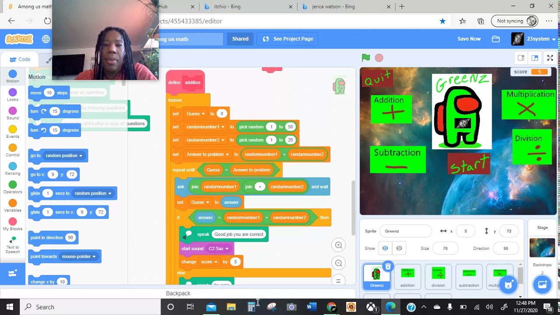Viewport: 560px width, 315px height.
Task: Enter full screen stage mode
Action: click(550, 58)
